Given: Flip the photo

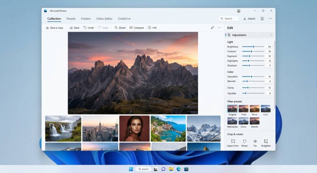Looking at the screenshot, I should pyautogui.click(x=255, y=143).
